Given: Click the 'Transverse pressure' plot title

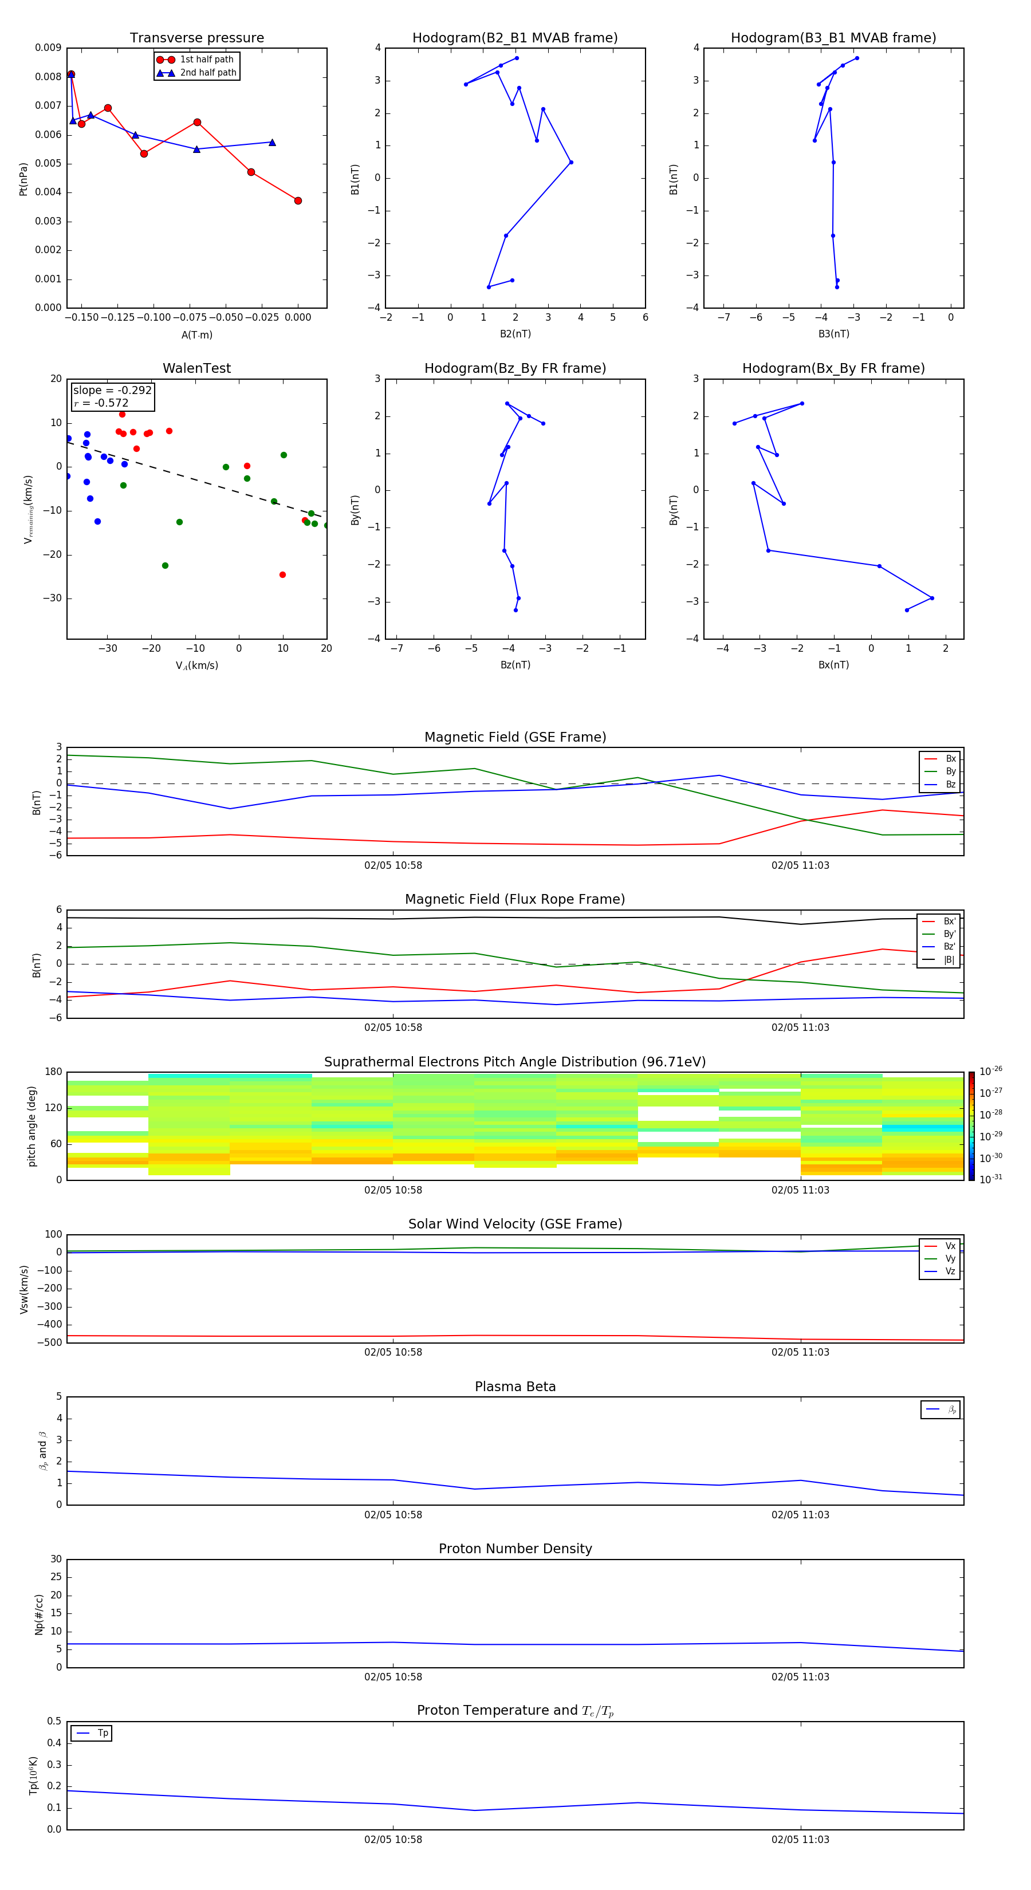Looking at the screenshot, I should (x=196, y=38).
